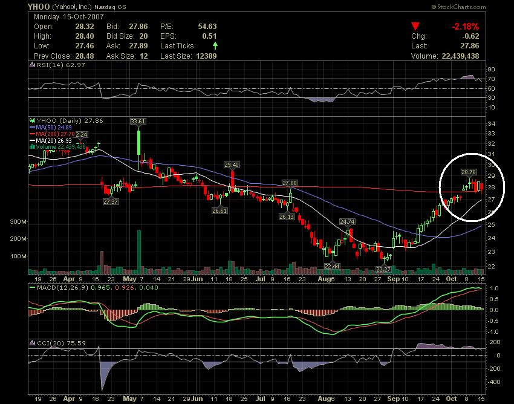This screenshot has height=404, width=514.
Task: Click the header Volume value 22,439,438
Action: tap(461, 56)
